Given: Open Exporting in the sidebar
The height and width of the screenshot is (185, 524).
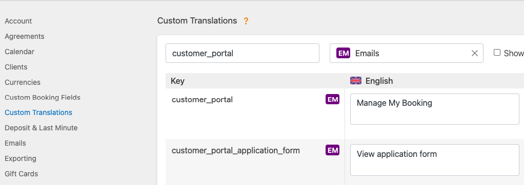Looking at the screenshot, I should (21, 158).
